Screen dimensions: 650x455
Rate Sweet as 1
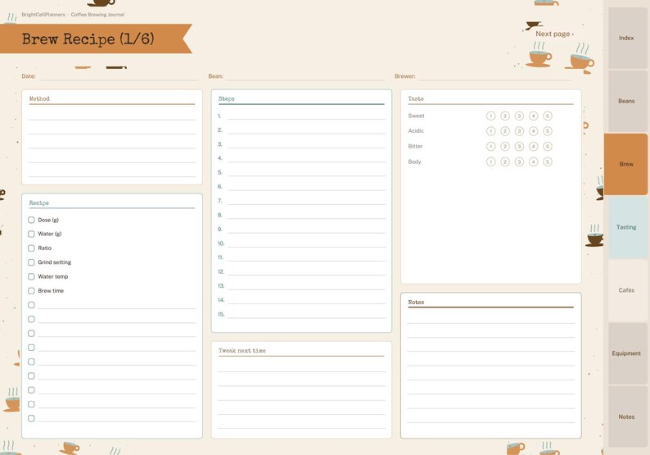click(490, 116)
